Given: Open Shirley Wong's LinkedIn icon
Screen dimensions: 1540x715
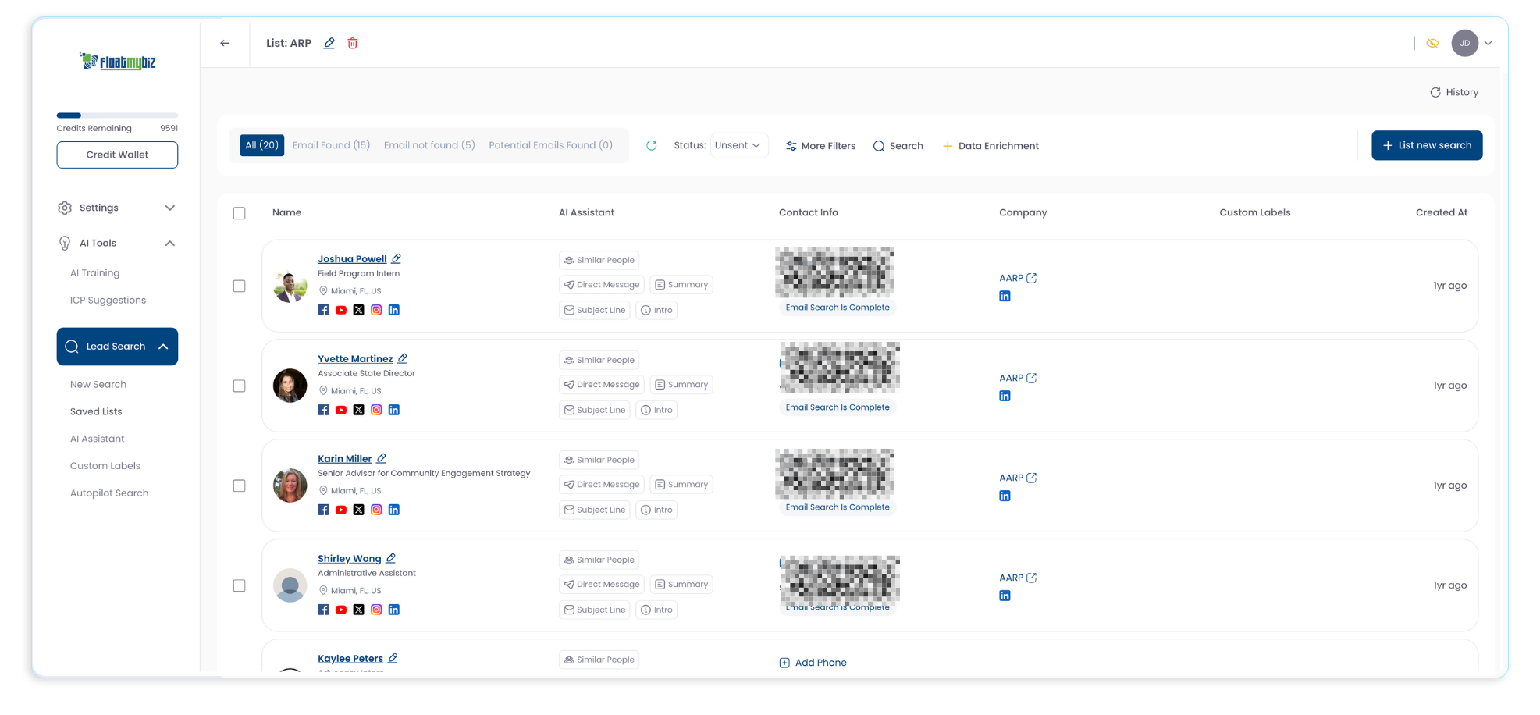Looking at the screenshot, I should tap(394, 610).
